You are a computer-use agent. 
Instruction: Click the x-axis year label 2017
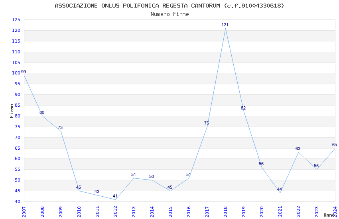pos(207,212)
